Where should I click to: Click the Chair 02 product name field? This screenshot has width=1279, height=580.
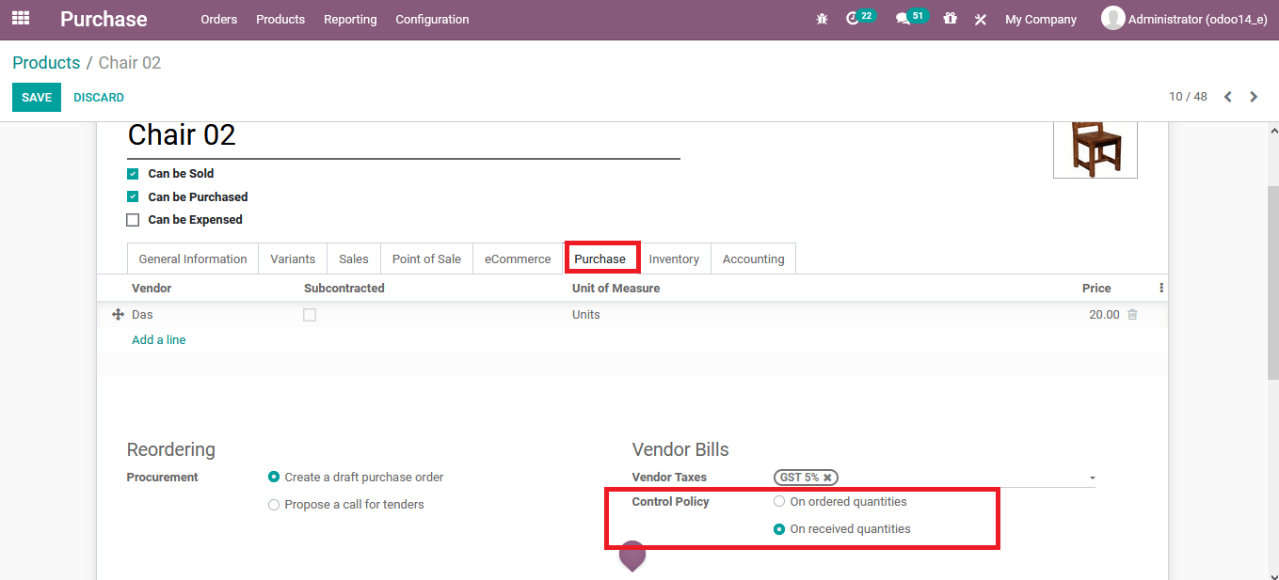click(x=404, y=136)
